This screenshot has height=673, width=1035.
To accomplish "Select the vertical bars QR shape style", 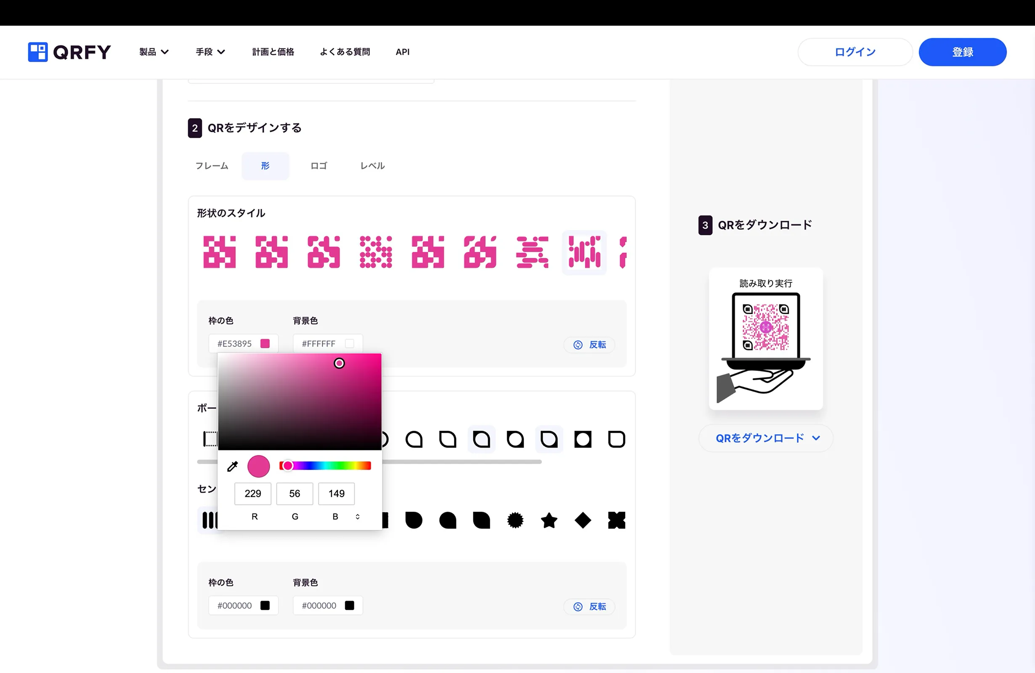I will coord(584,252).
